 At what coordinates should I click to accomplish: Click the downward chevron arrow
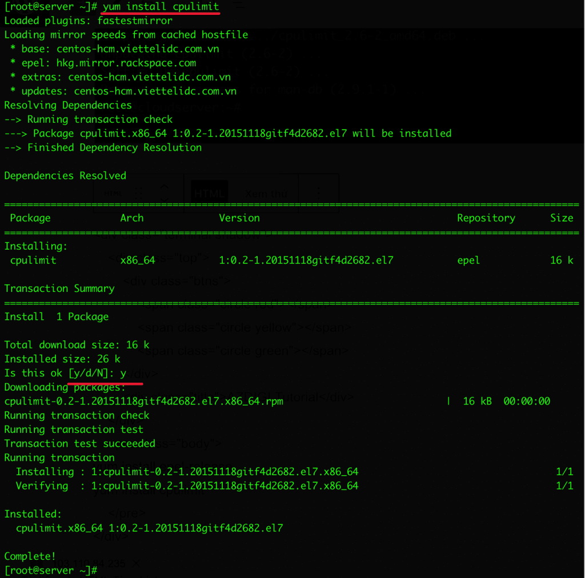pyautogui.click(x=165, y=199)
